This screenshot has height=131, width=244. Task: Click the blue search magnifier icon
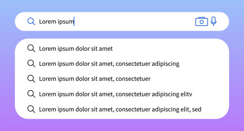(x=31, y=21)
